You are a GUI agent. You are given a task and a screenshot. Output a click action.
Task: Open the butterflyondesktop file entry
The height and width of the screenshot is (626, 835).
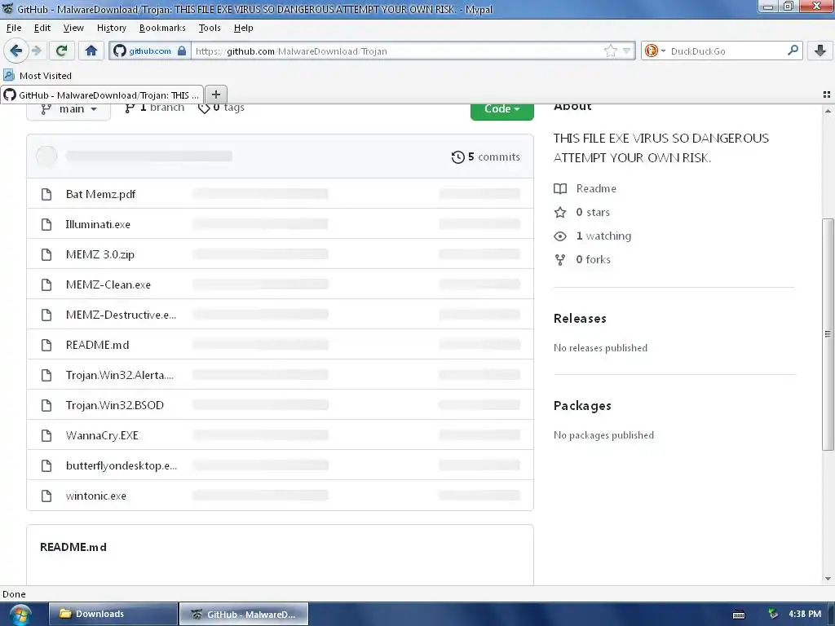121,465
